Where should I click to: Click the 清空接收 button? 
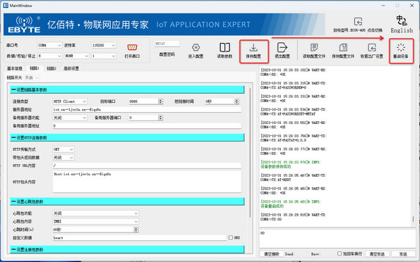tap(271, 254)
